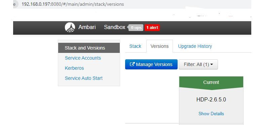Select the Versions tab

[159, 46]
